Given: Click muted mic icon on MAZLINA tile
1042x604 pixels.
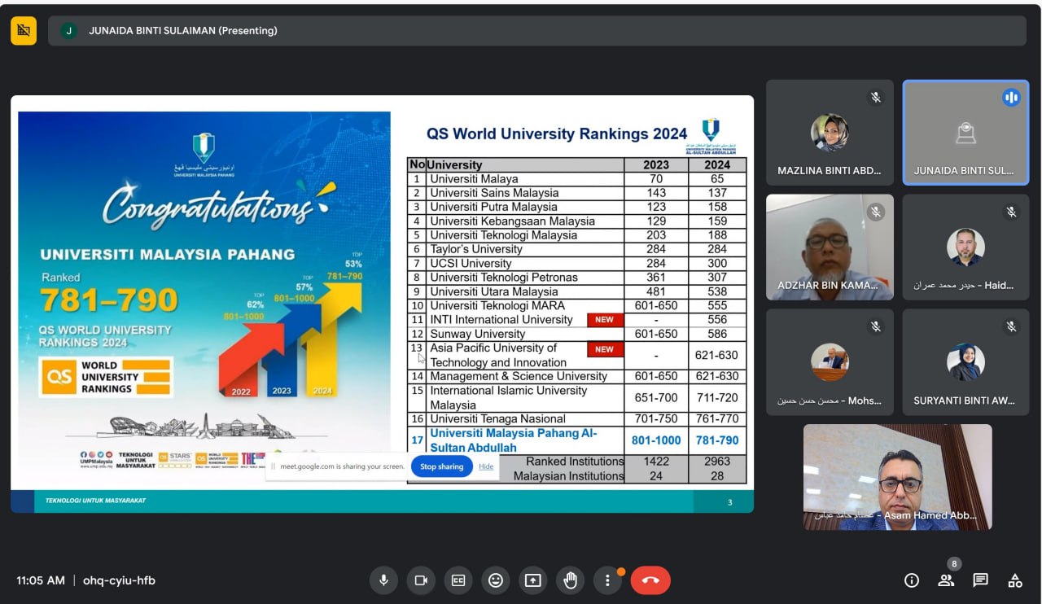Looking at the screenshot, I should tap(875, 98).
